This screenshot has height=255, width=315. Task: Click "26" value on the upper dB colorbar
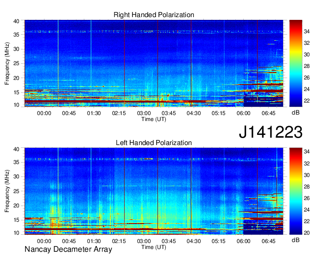pos(307,78)
